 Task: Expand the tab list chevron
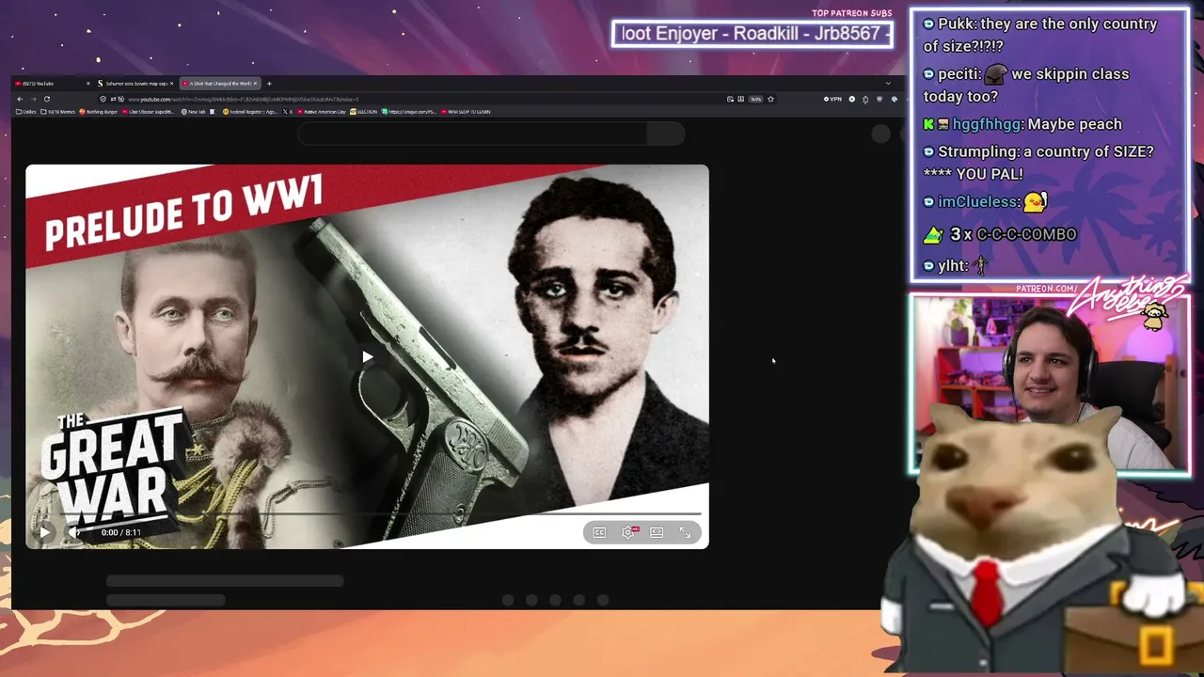888,84
